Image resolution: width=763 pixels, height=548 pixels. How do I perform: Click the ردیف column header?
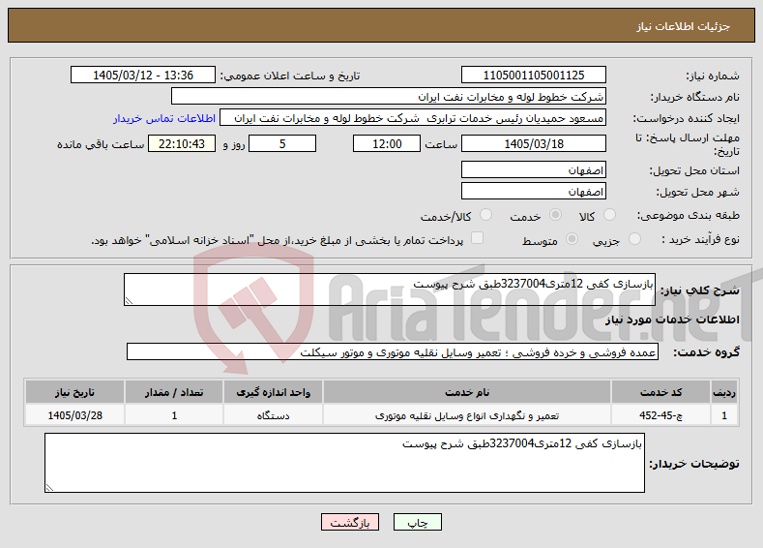[724, 392]
